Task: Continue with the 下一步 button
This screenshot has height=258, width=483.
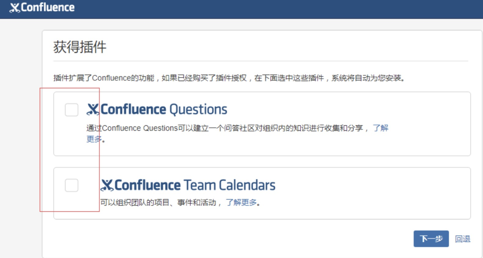Action: point(431,239)
